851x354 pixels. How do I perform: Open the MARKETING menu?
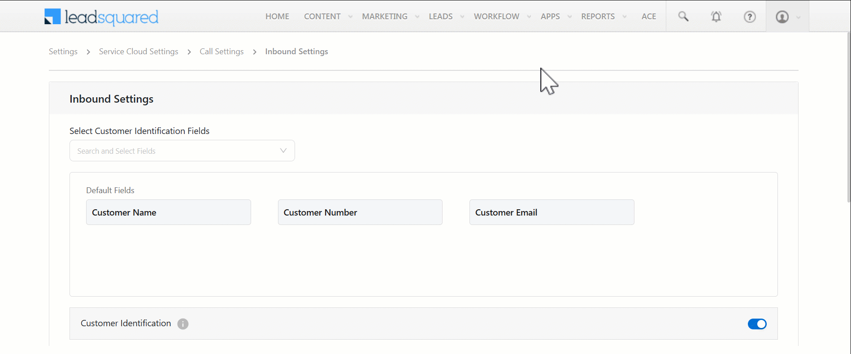coord(385,17)
